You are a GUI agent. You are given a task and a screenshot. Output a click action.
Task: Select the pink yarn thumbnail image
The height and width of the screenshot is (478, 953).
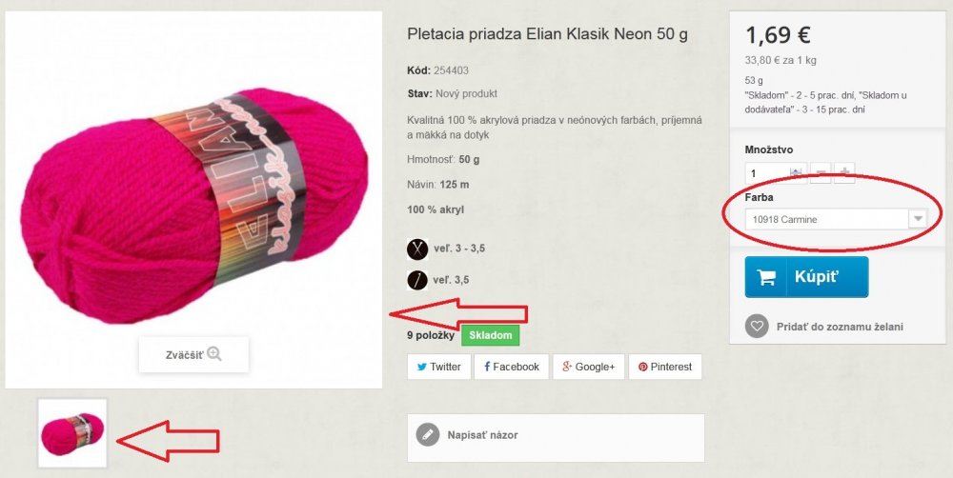(x=72, y=433)
